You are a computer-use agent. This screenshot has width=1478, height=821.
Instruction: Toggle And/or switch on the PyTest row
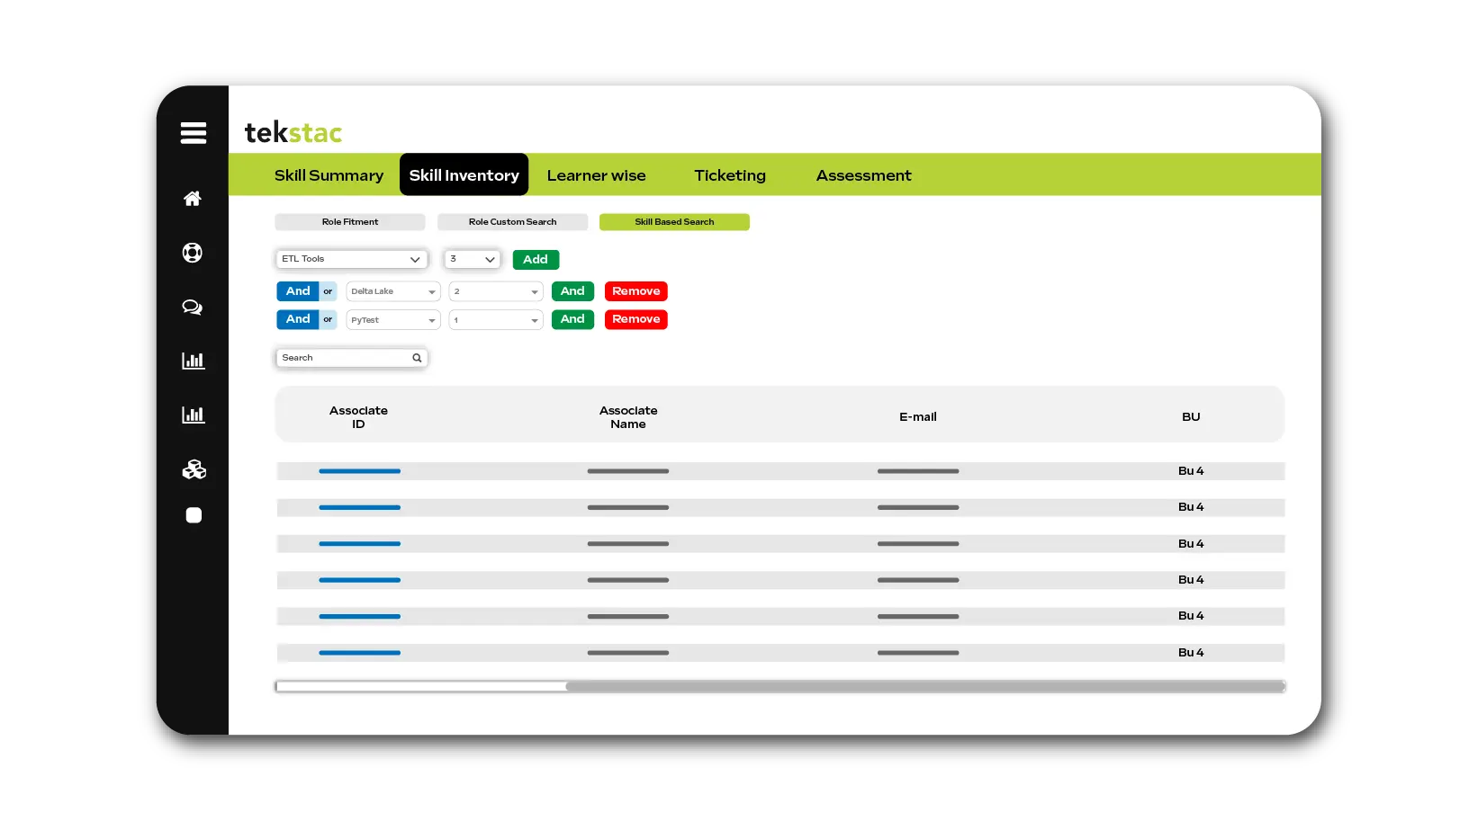tap(307, 319)
